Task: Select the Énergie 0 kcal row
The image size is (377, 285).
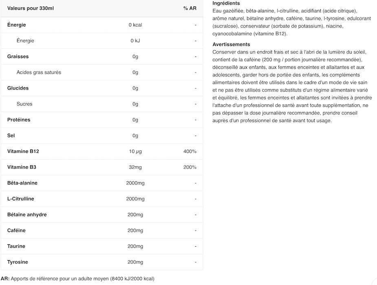Action: coord(102,25)
